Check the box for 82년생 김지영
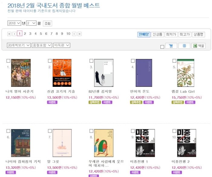Image resolution: width=212 pixels, height=177 pixels. click(91, 61)
